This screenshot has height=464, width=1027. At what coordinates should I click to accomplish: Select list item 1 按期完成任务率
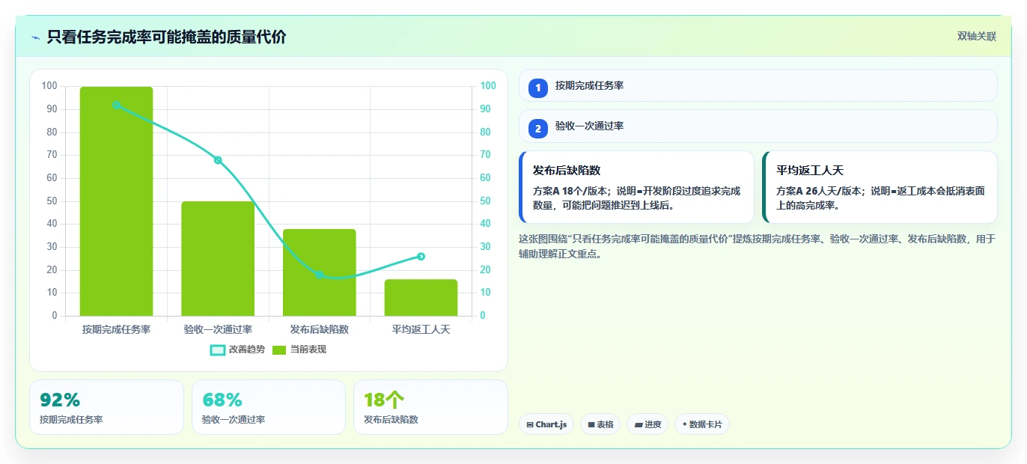[758, 85]
